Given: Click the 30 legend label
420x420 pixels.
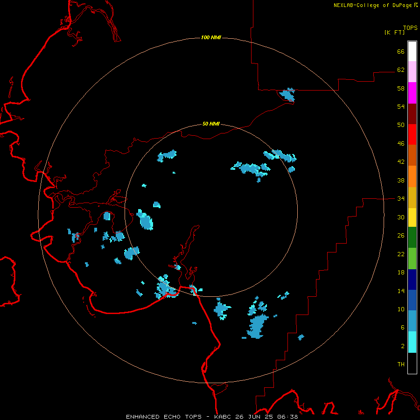Looking at the screenshot, I should (x=401, y=217).
